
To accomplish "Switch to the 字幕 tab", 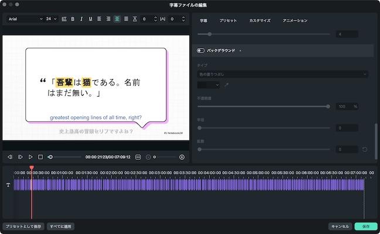I will (203, 20).
